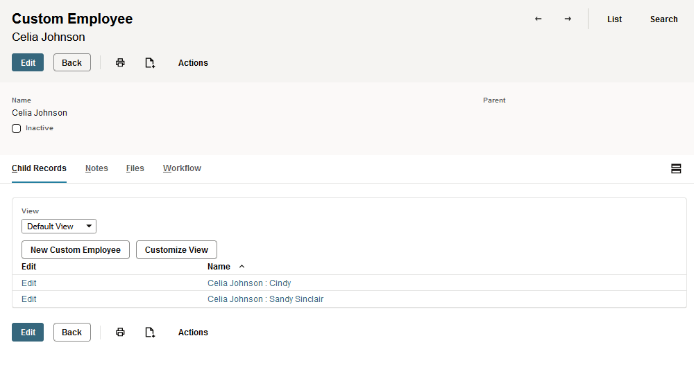Click the Edit column header

(28, 267)
